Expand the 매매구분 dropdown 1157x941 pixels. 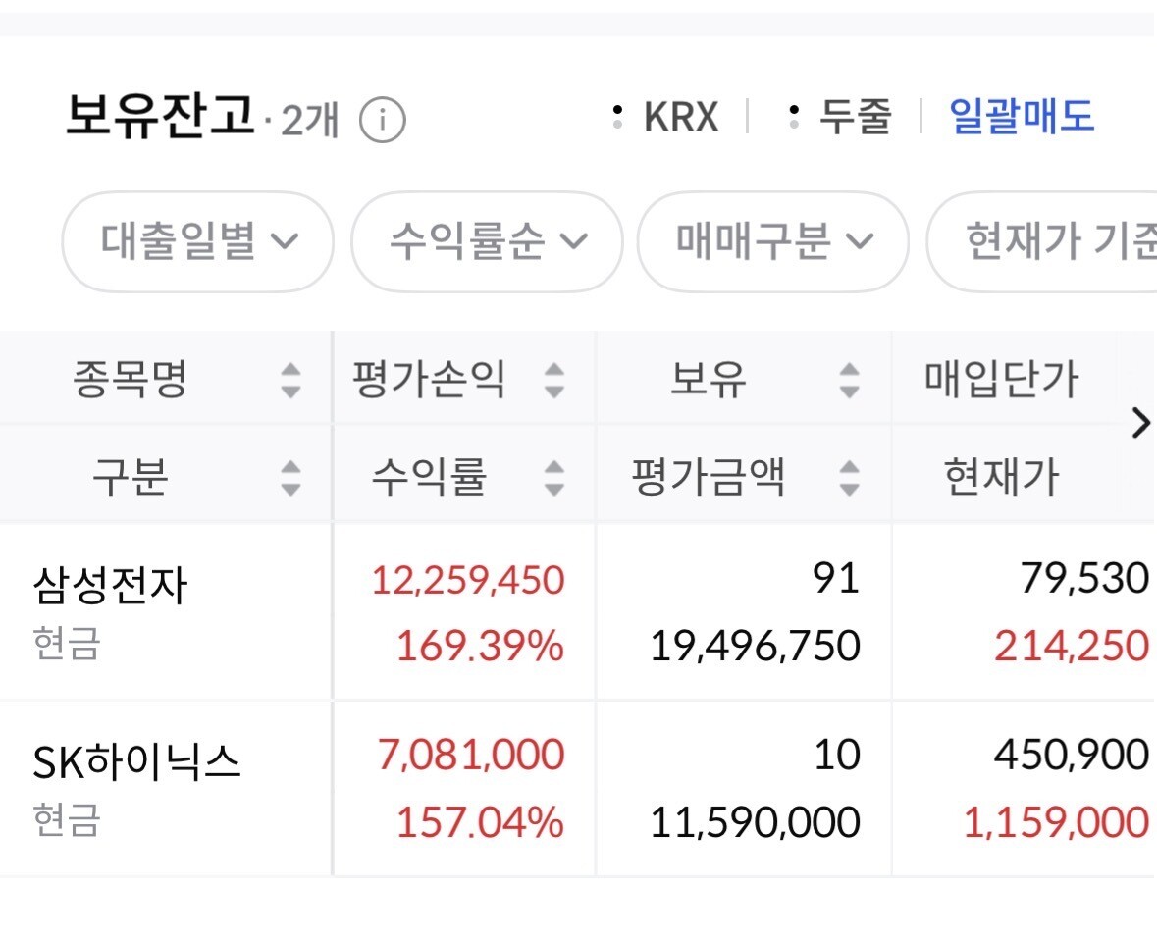point(772,241)
